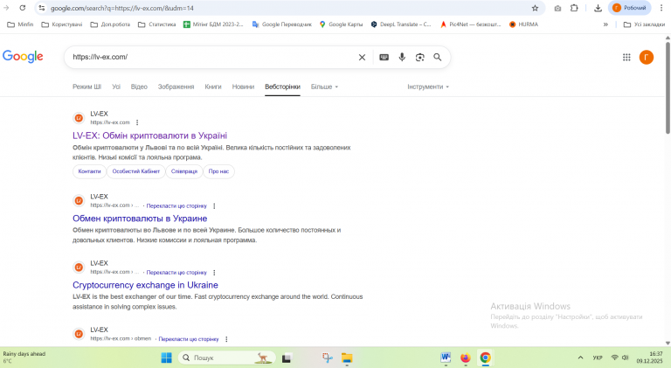Expand the Інструменти dropdown
Screen dimensions: 671x368
428,87
